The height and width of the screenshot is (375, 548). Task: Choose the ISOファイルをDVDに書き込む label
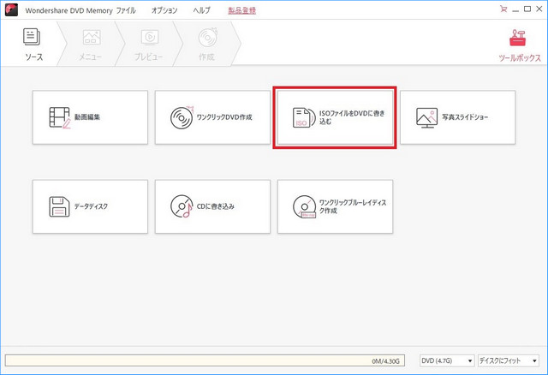click(352, 117)
